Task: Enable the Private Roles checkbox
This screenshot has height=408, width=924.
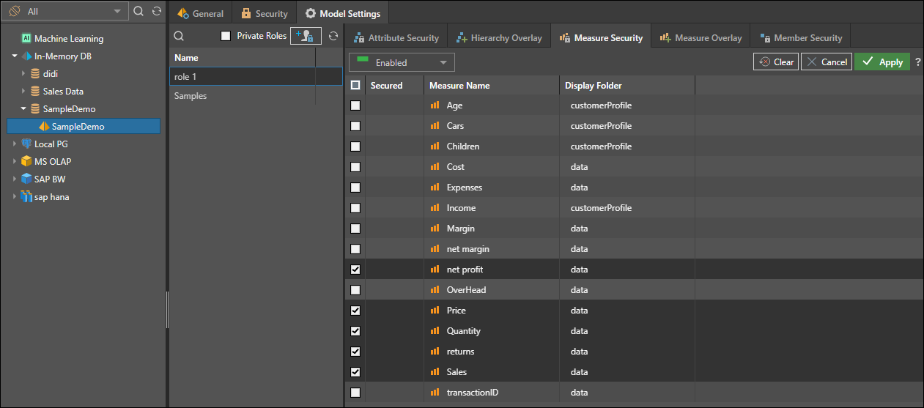Action: 226,36
